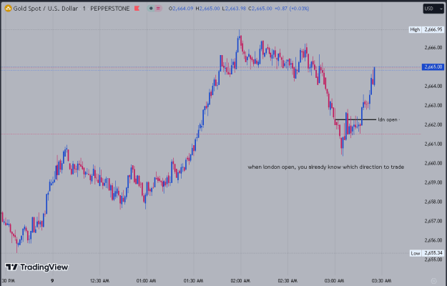Screen dimensions: 447x286
Task: Click the date label 9 on time axis
Action: [x=52, y=281]
